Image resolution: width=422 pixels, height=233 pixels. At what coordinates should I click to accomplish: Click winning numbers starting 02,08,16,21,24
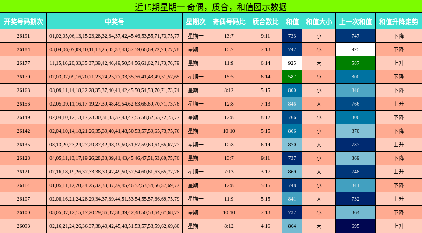[114, 199]
